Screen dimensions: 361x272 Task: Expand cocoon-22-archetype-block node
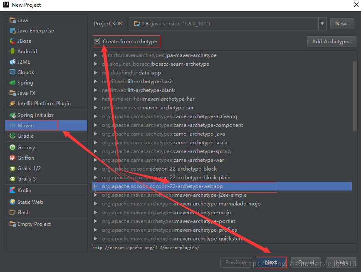(x=96, y=169)
